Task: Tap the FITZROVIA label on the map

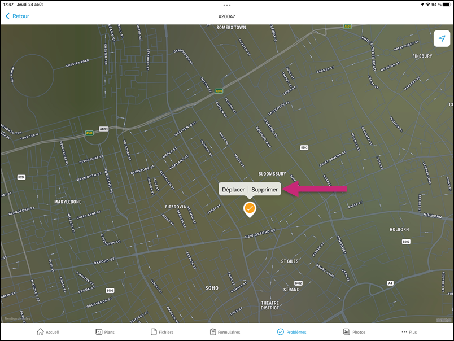Action: [x=176, y=207]
